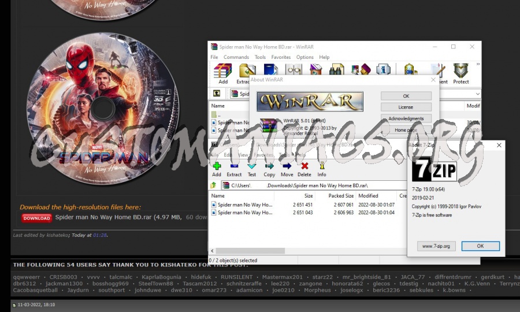Open WinRAR File menu
520x312 pixels.
point(214,57)
